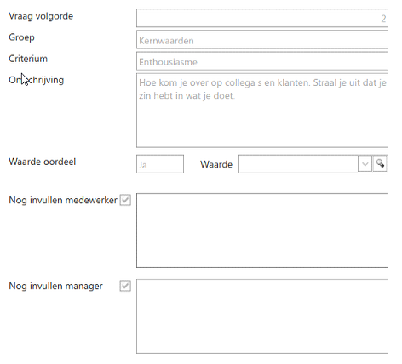Select the Criterium label text
The width and height of the screenshot is (402, 364).
click(28, 59)
